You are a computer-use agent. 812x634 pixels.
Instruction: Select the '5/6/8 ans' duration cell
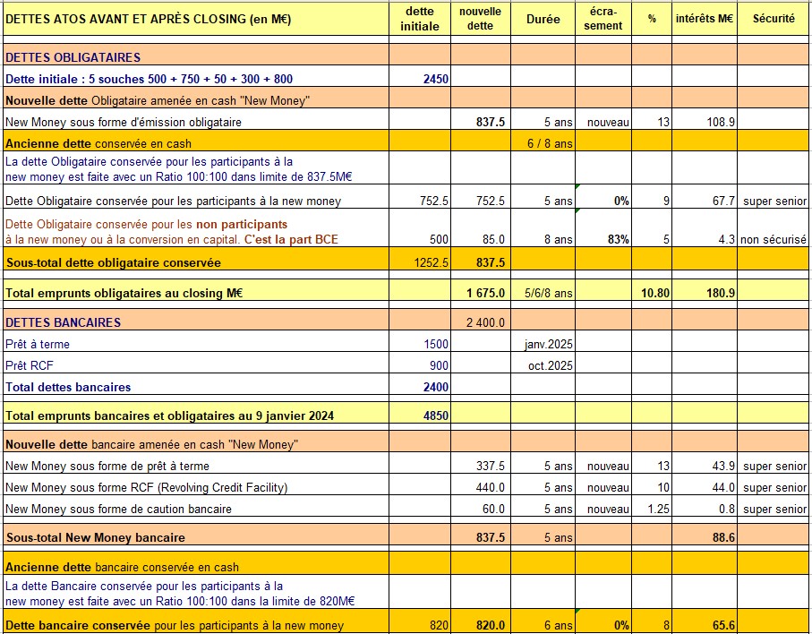(549, 293)
